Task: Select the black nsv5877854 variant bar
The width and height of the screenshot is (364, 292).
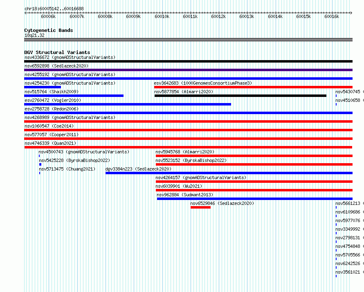Action: (240, 96)
